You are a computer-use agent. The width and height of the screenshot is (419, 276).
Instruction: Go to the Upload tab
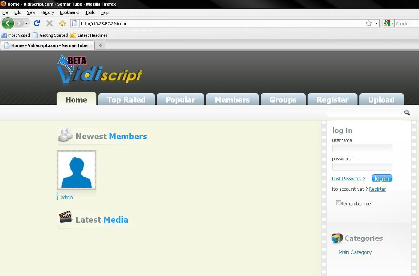tap(381, 100)
